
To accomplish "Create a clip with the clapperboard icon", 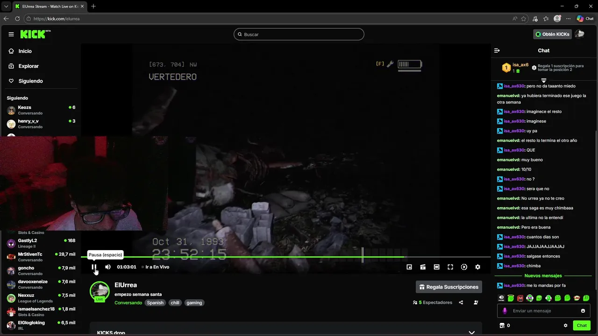I will click(423, 267).
